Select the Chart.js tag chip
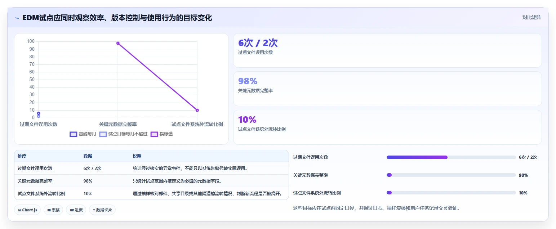Viewport: 556px width, 229px height. pos(27,210)
